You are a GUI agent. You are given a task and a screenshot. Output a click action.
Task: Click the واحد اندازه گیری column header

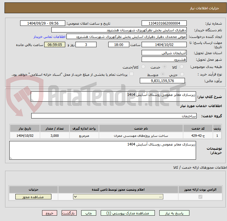click(84, 128)
